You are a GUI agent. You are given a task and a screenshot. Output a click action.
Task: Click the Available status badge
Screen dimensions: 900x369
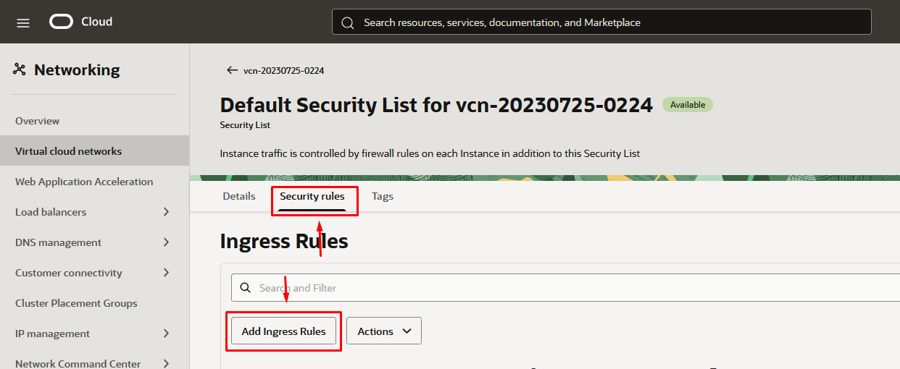[688, 105]
